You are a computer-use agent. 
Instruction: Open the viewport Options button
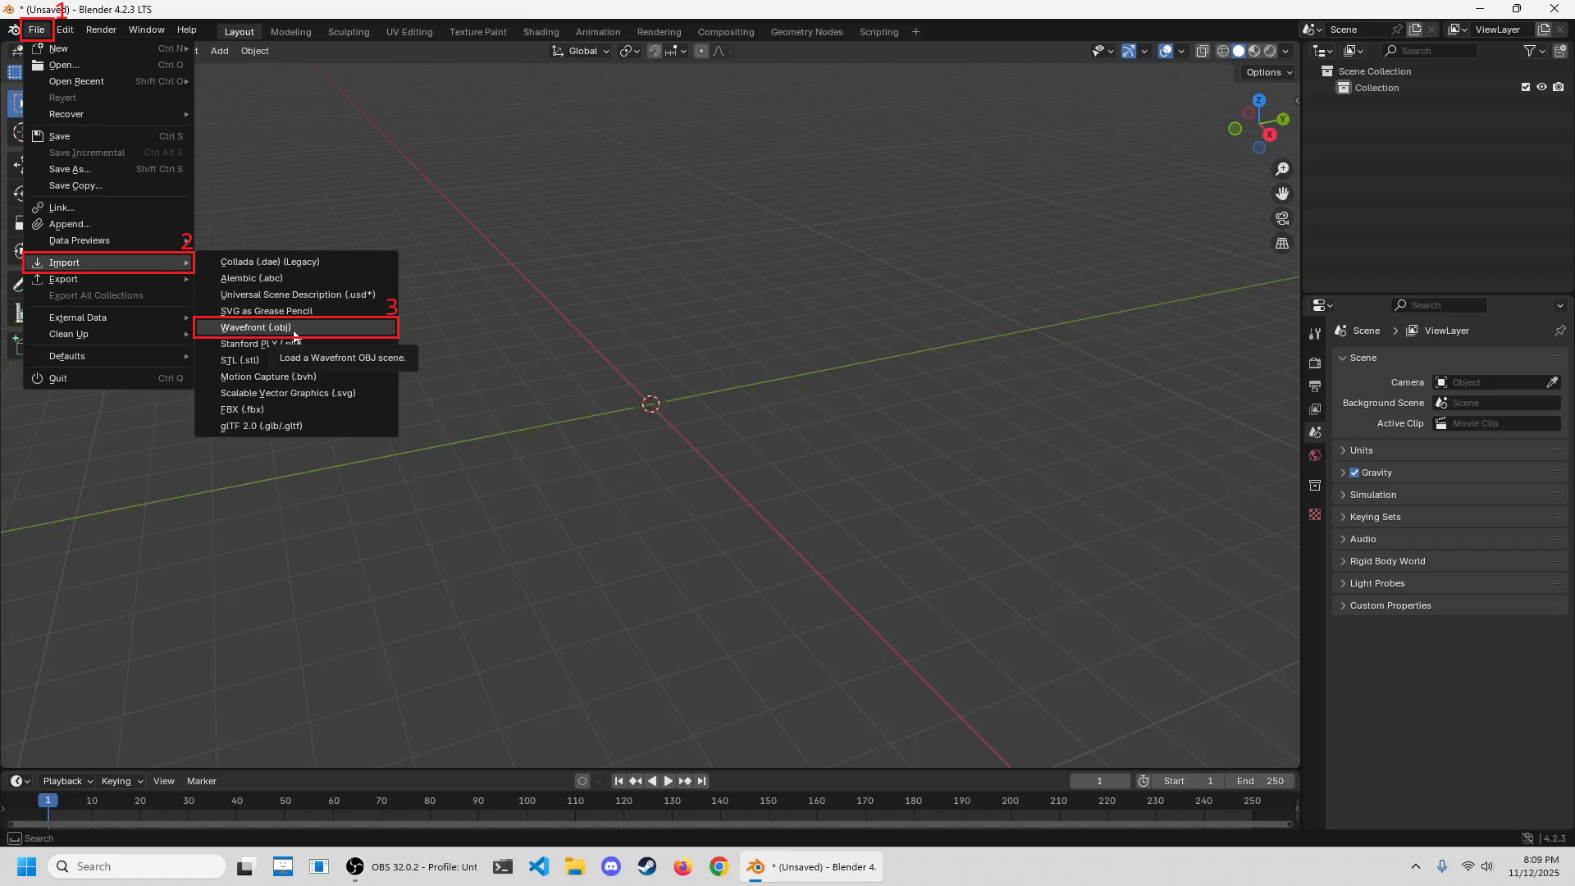click(x=1268, y=72)
